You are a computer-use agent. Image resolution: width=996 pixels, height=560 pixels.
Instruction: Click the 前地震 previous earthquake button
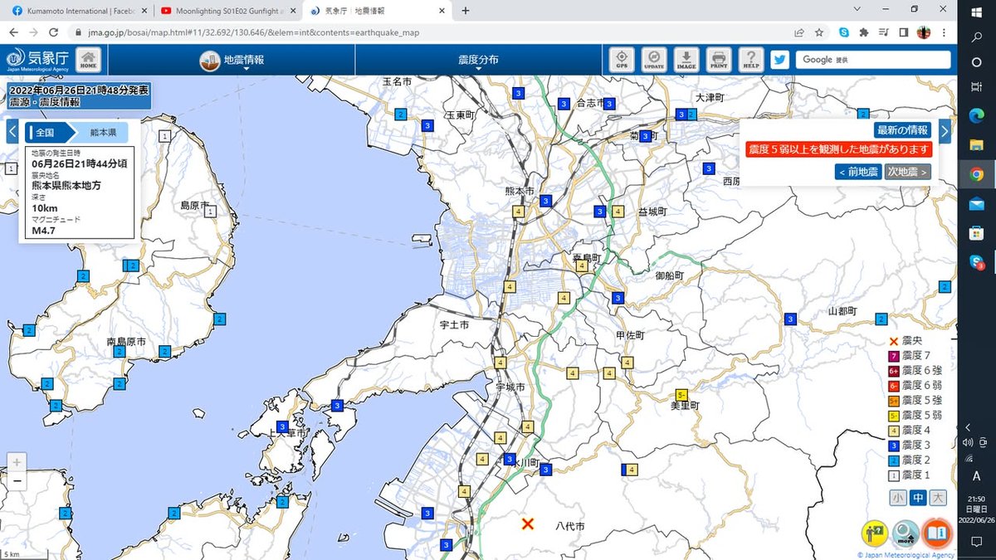point(858,172)
